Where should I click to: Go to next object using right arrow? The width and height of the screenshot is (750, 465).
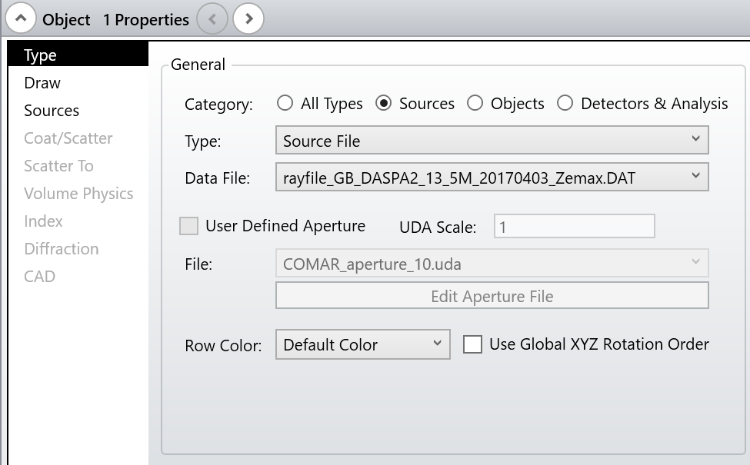click(x=248, y=18)
